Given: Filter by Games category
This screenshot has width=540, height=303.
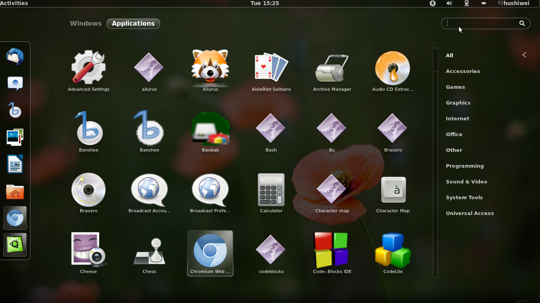Looking at the screenshot, I should click(x=455, y=87).
